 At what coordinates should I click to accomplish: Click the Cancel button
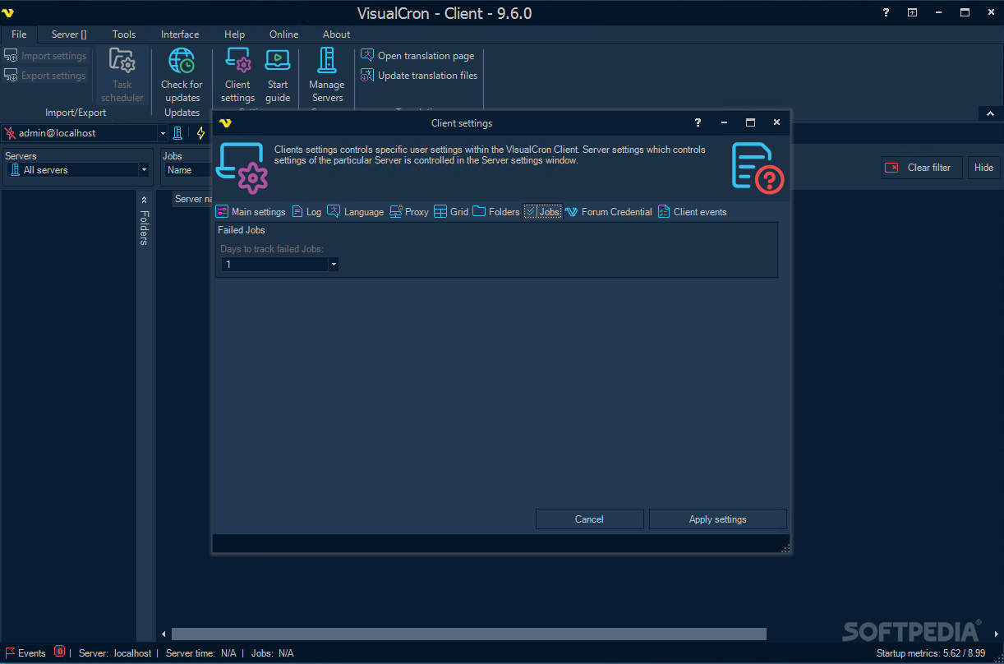click(590, 519)
